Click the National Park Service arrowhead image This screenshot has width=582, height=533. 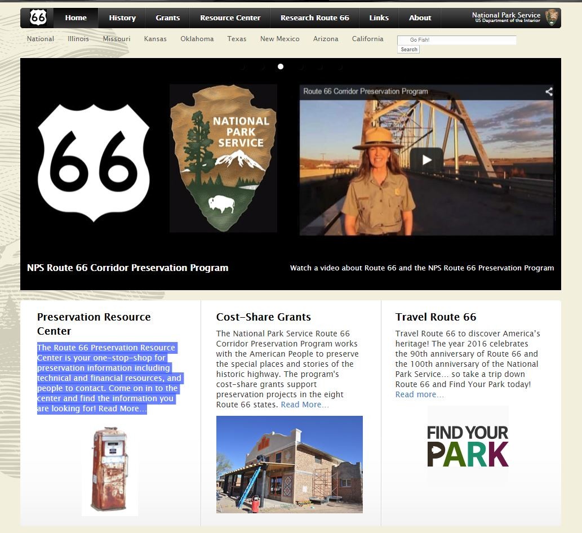click(223, 158)
